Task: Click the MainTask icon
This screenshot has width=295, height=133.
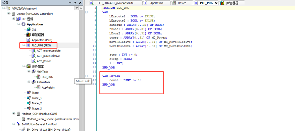Action: (x=34, y=72)
